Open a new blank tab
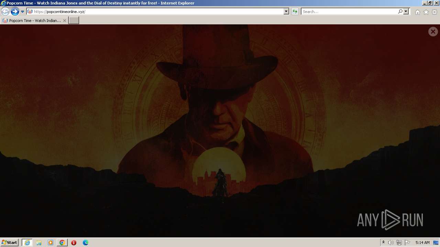 (x=74, y=21)
